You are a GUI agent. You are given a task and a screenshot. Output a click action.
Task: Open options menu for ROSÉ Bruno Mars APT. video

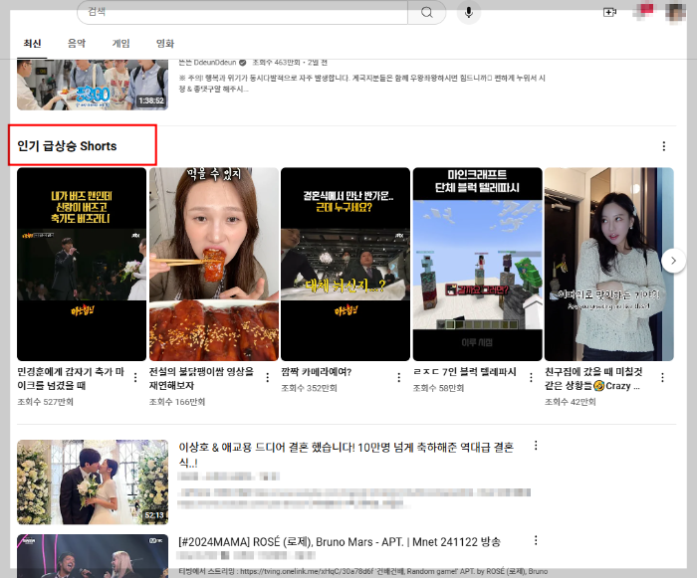click(x=536, y=540)
